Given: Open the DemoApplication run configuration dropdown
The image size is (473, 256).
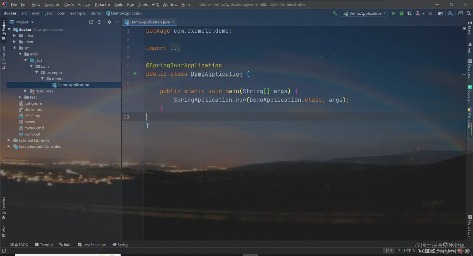Looking at the screenshot, I should (364, 13).
